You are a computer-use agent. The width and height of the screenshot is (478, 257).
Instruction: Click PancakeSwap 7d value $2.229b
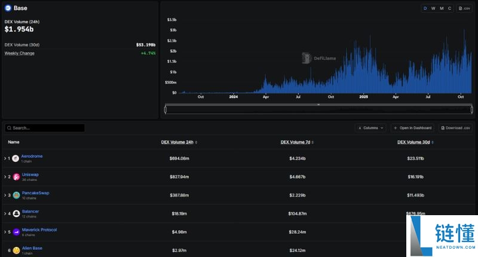[x=297, y=195]
